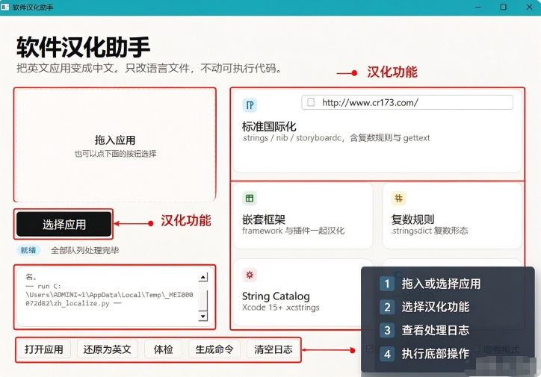
Task: Run the 体检 check button
Action: point(163,349)
